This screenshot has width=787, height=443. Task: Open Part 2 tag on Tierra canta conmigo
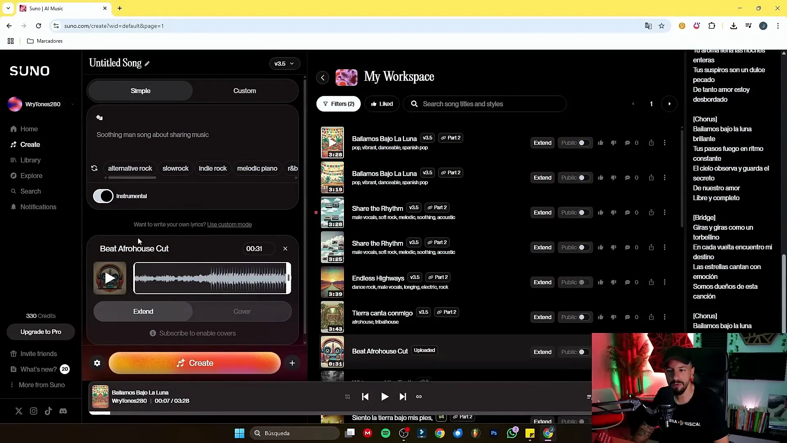[446, 312]
